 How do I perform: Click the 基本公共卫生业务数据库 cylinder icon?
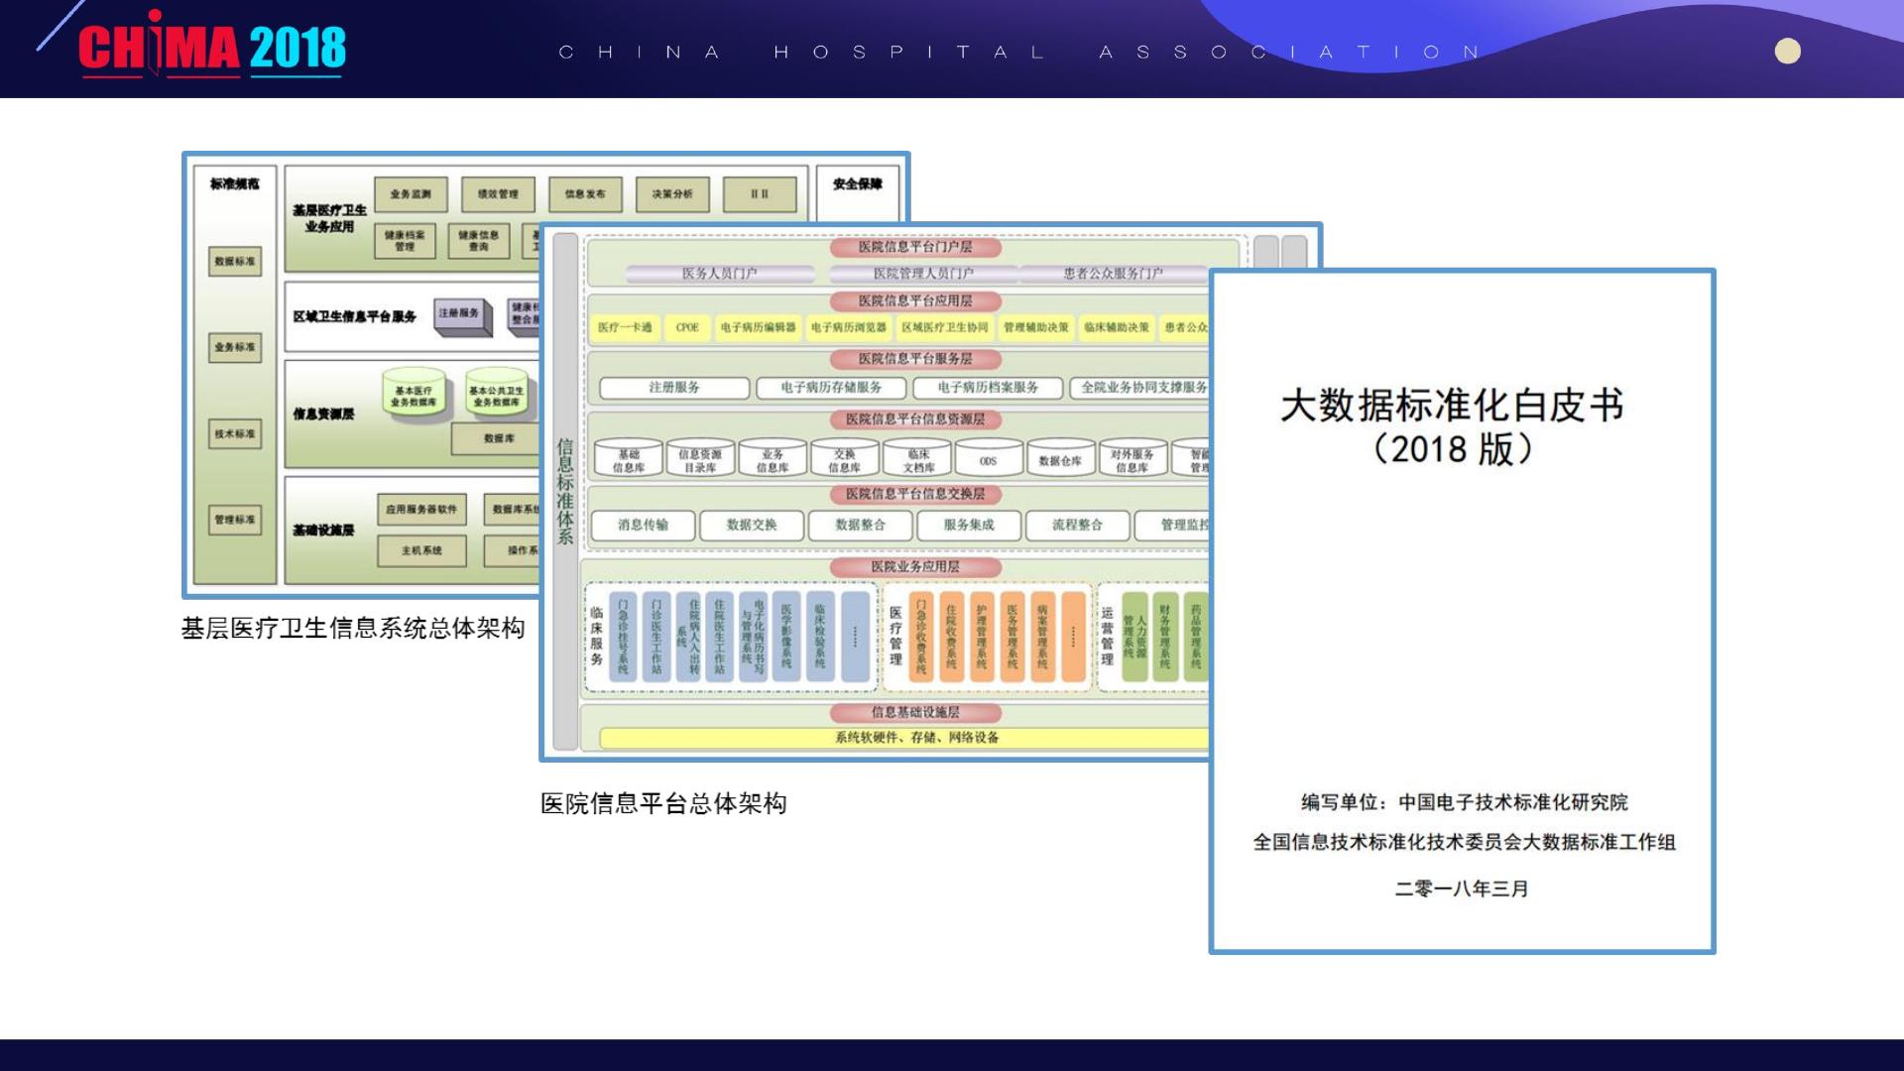point(496,395)
